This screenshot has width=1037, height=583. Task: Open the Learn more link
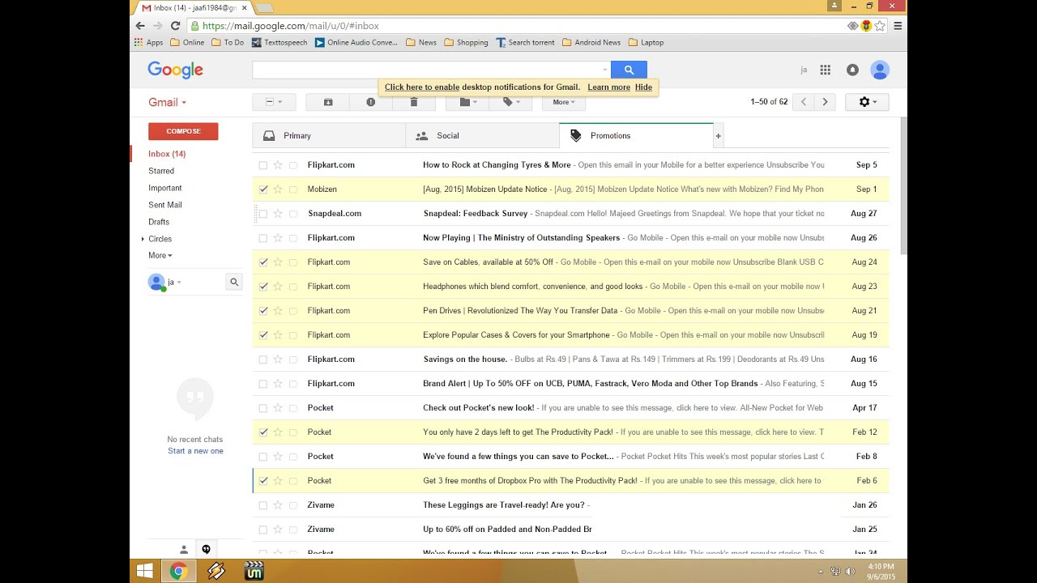[x=608, y=87]
